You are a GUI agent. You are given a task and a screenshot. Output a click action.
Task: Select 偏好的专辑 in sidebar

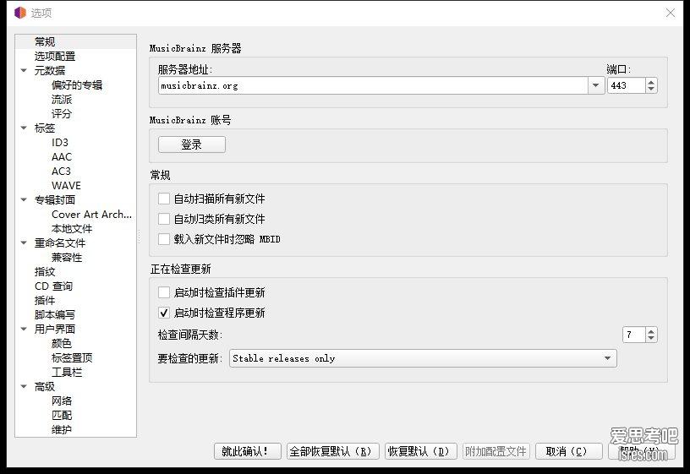pos(77,84)
